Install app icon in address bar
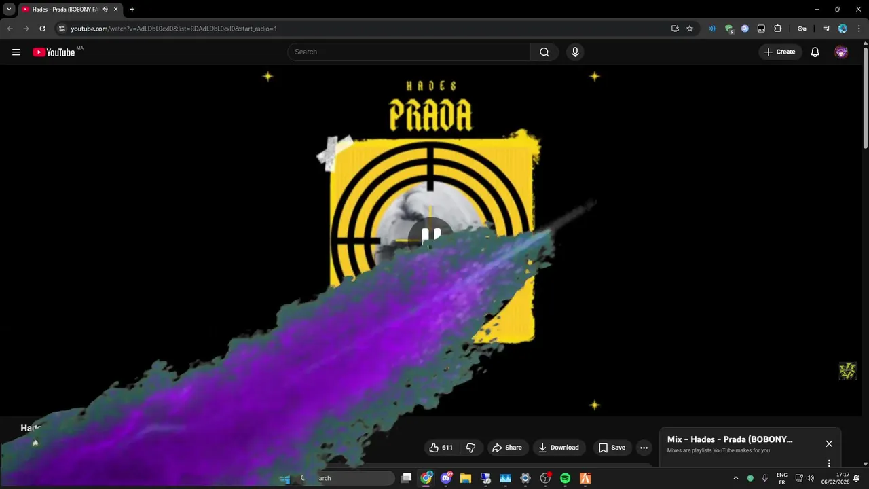Screen dimensions: 869x489 click(x=675, y=29)
